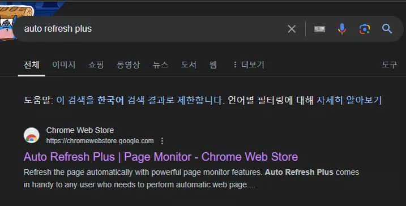Click the result snippet starting Refresh the page automatically
Image resolution: width=406 pixels, height=206 pixels.
(x=191, y=179)
